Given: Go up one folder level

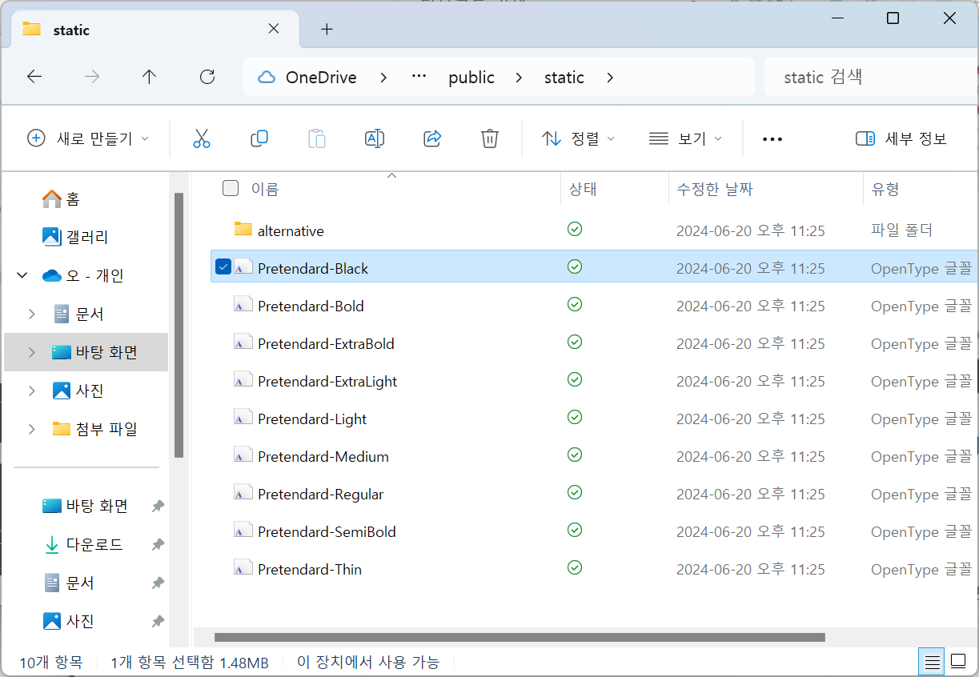Looking at the screenshot, I should [149, 77].
